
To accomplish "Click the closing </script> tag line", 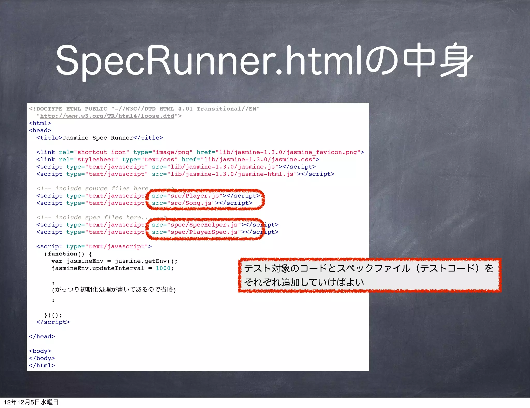I will point(53,322).
